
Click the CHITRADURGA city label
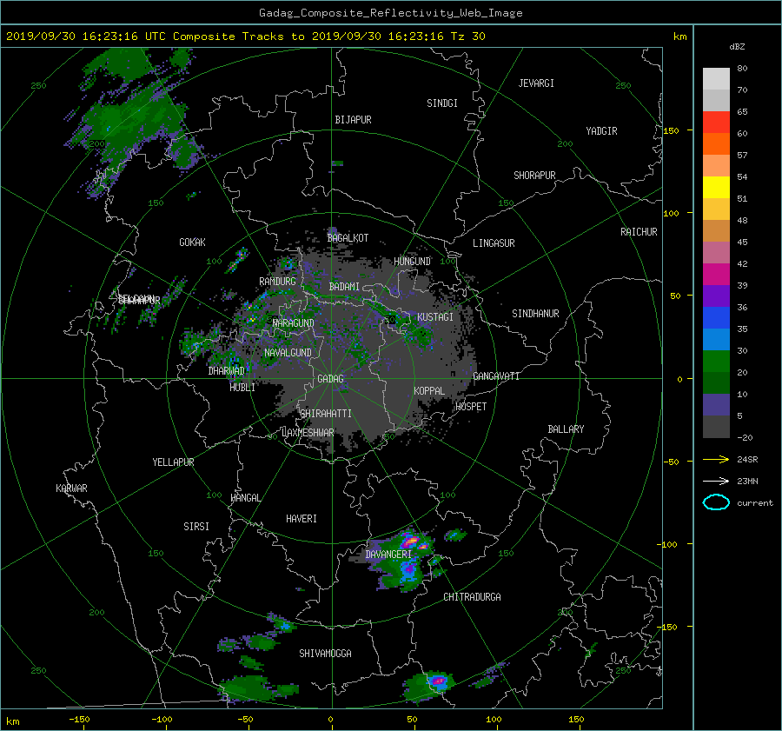(x=473, y=597)
